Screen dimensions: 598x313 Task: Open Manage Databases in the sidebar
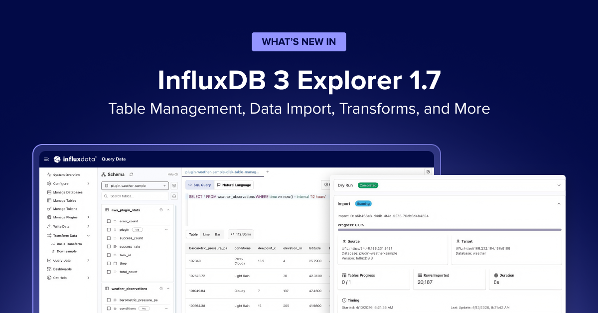[x=64, y=192]
